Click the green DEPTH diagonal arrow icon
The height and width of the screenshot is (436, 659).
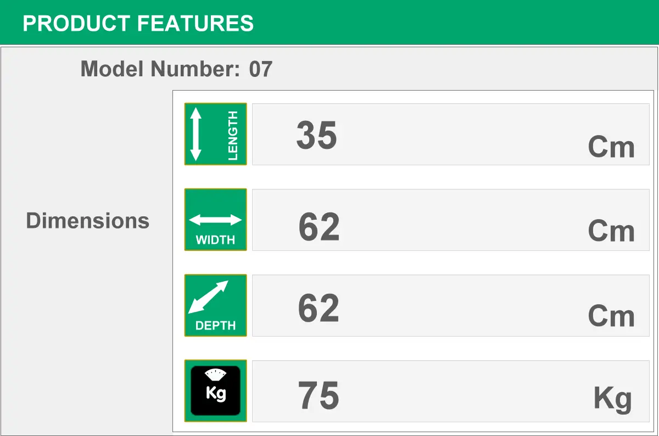click(x=215, y=305)
